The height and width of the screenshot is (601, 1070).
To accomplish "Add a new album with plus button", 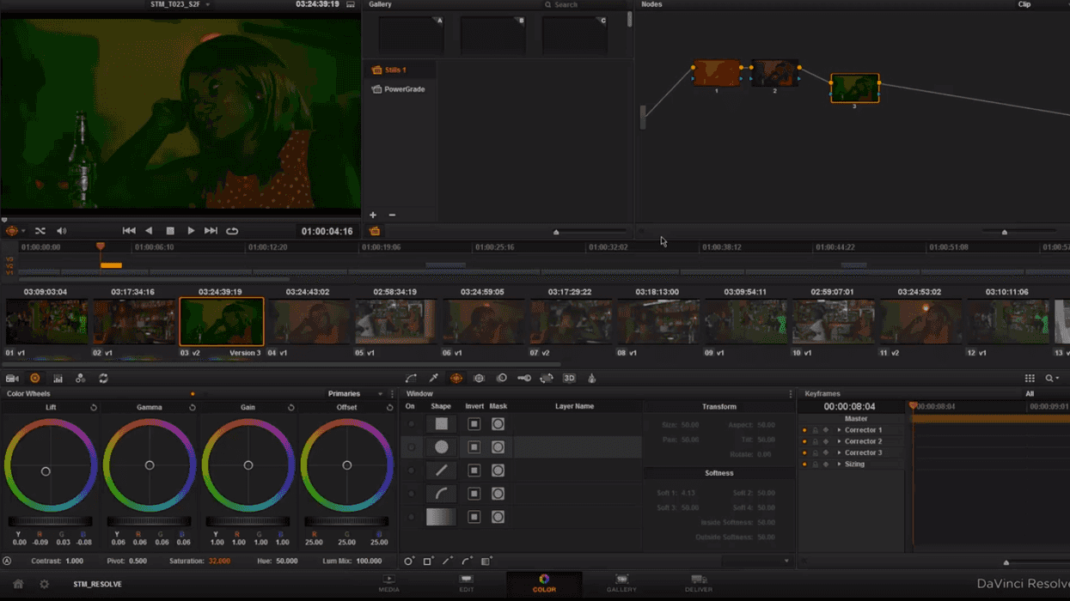I will [x=373, y=216].
